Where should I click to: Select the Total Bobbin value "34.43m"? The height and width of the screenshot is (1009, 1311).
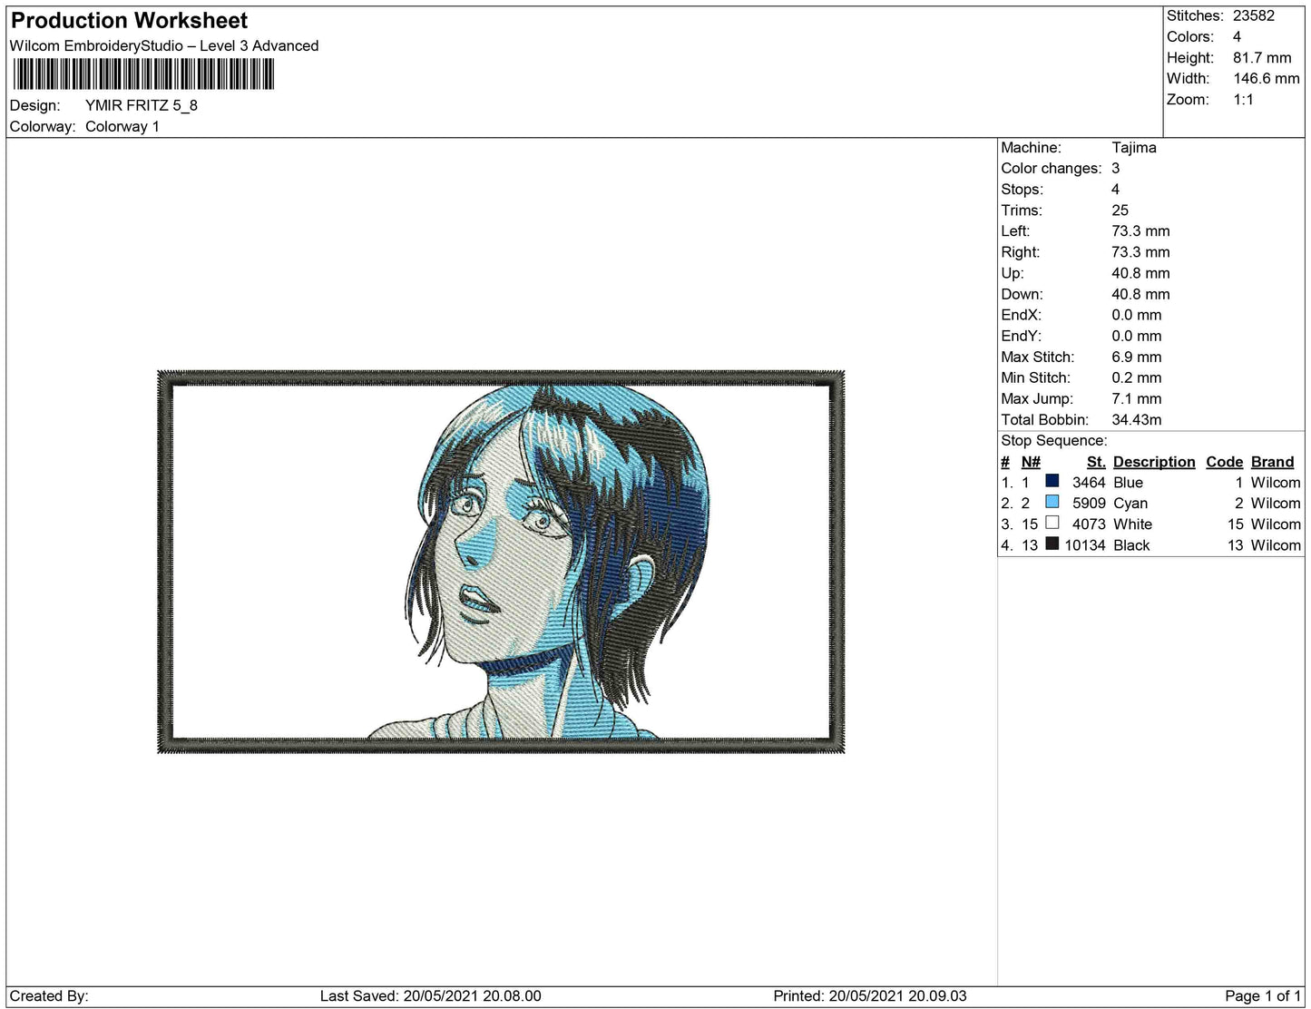1137,419
